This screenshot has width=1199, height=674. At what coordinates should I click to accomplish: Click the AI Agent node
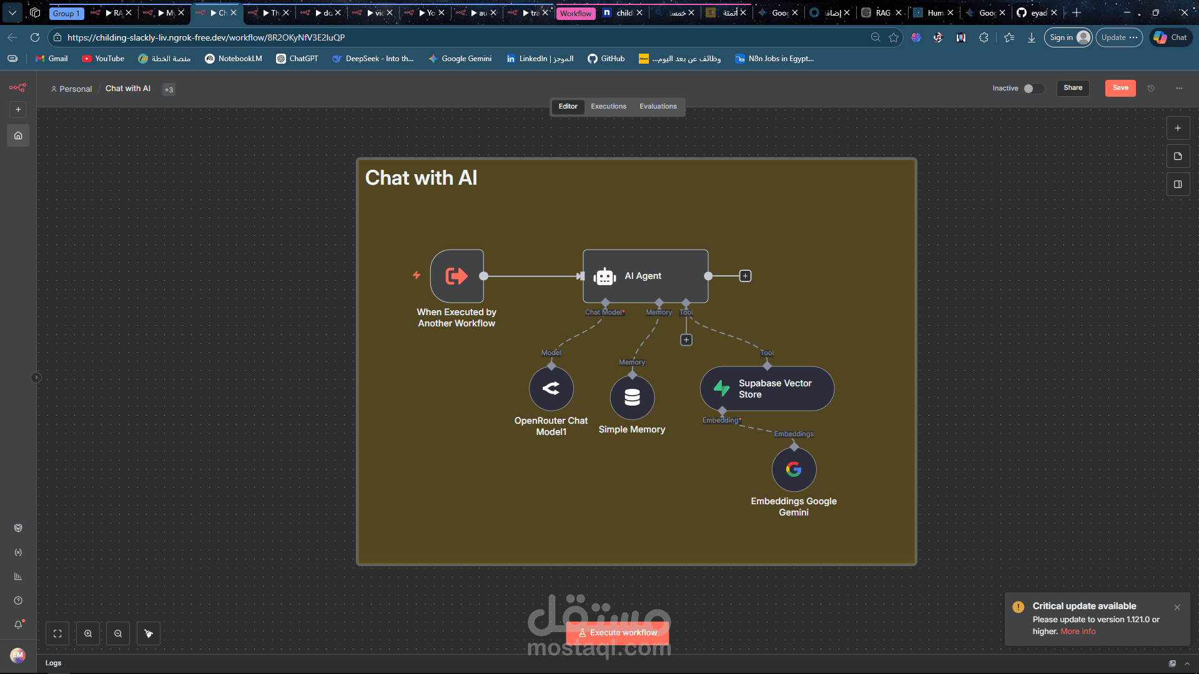click(x=645, y=276)
